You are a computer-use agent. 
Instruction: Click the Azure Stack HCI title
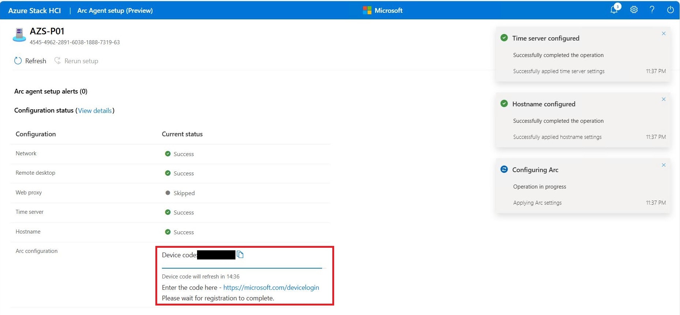click(34, 11)
